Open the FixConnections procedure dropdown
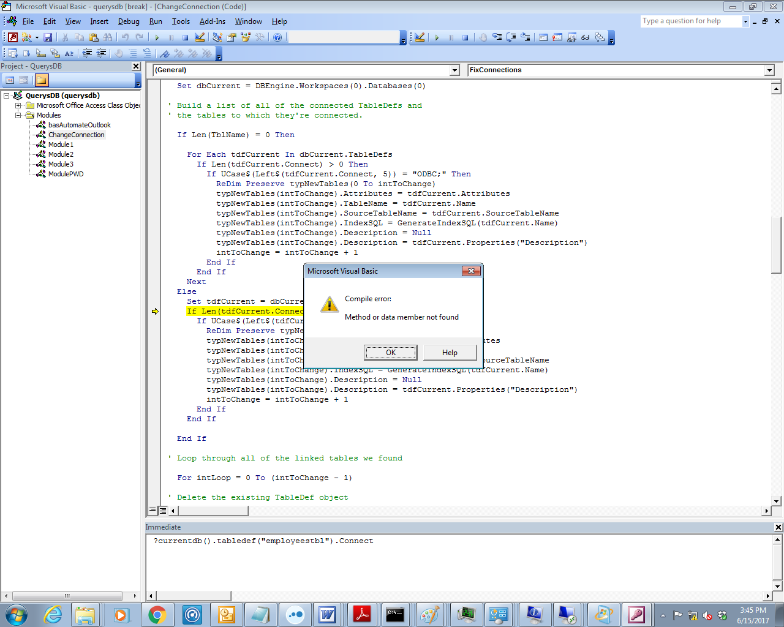Image resolution: width=784 pixels, height=627 pixels. pyautogui.click(x=769, y=70)
